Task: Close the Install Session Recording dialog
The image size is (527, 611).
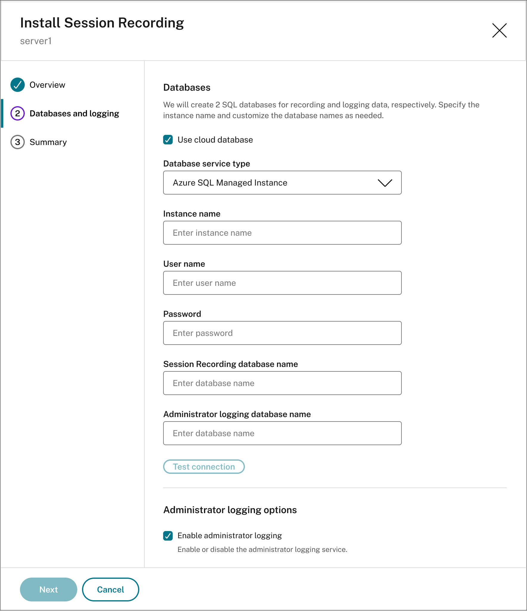Action: tap(499, 30)
